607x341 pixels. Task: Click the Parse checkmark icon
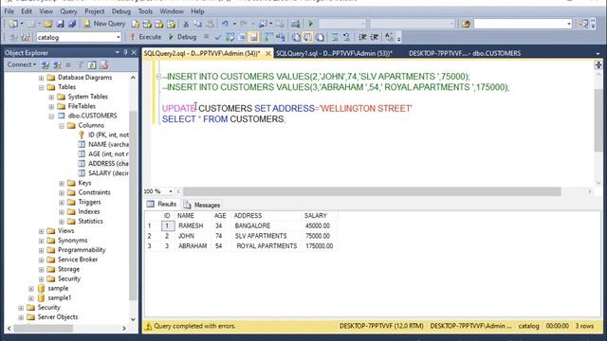tap(218, 37)
